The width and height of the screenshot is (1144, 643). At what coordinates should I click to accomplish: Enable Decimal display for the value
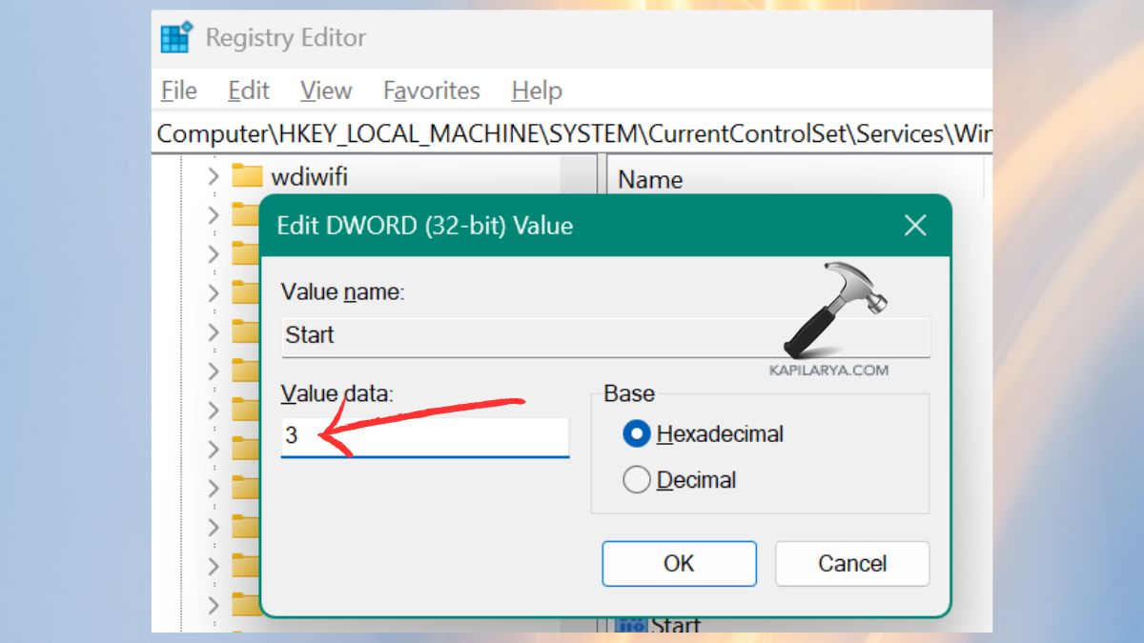[637, 479]
